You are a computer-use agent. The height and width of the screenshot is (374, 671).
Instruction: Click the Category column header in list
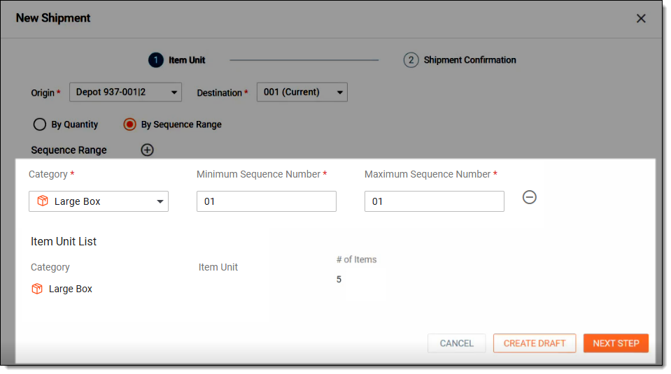click(x=50, y=267)
